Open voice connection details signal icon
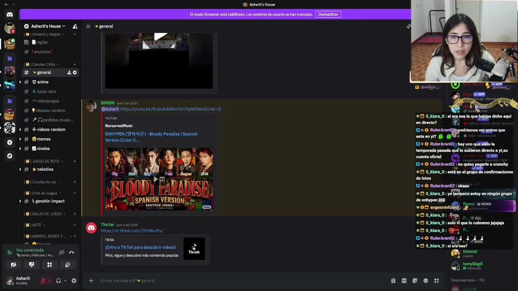518x291 pixels. tap(9, 253)
